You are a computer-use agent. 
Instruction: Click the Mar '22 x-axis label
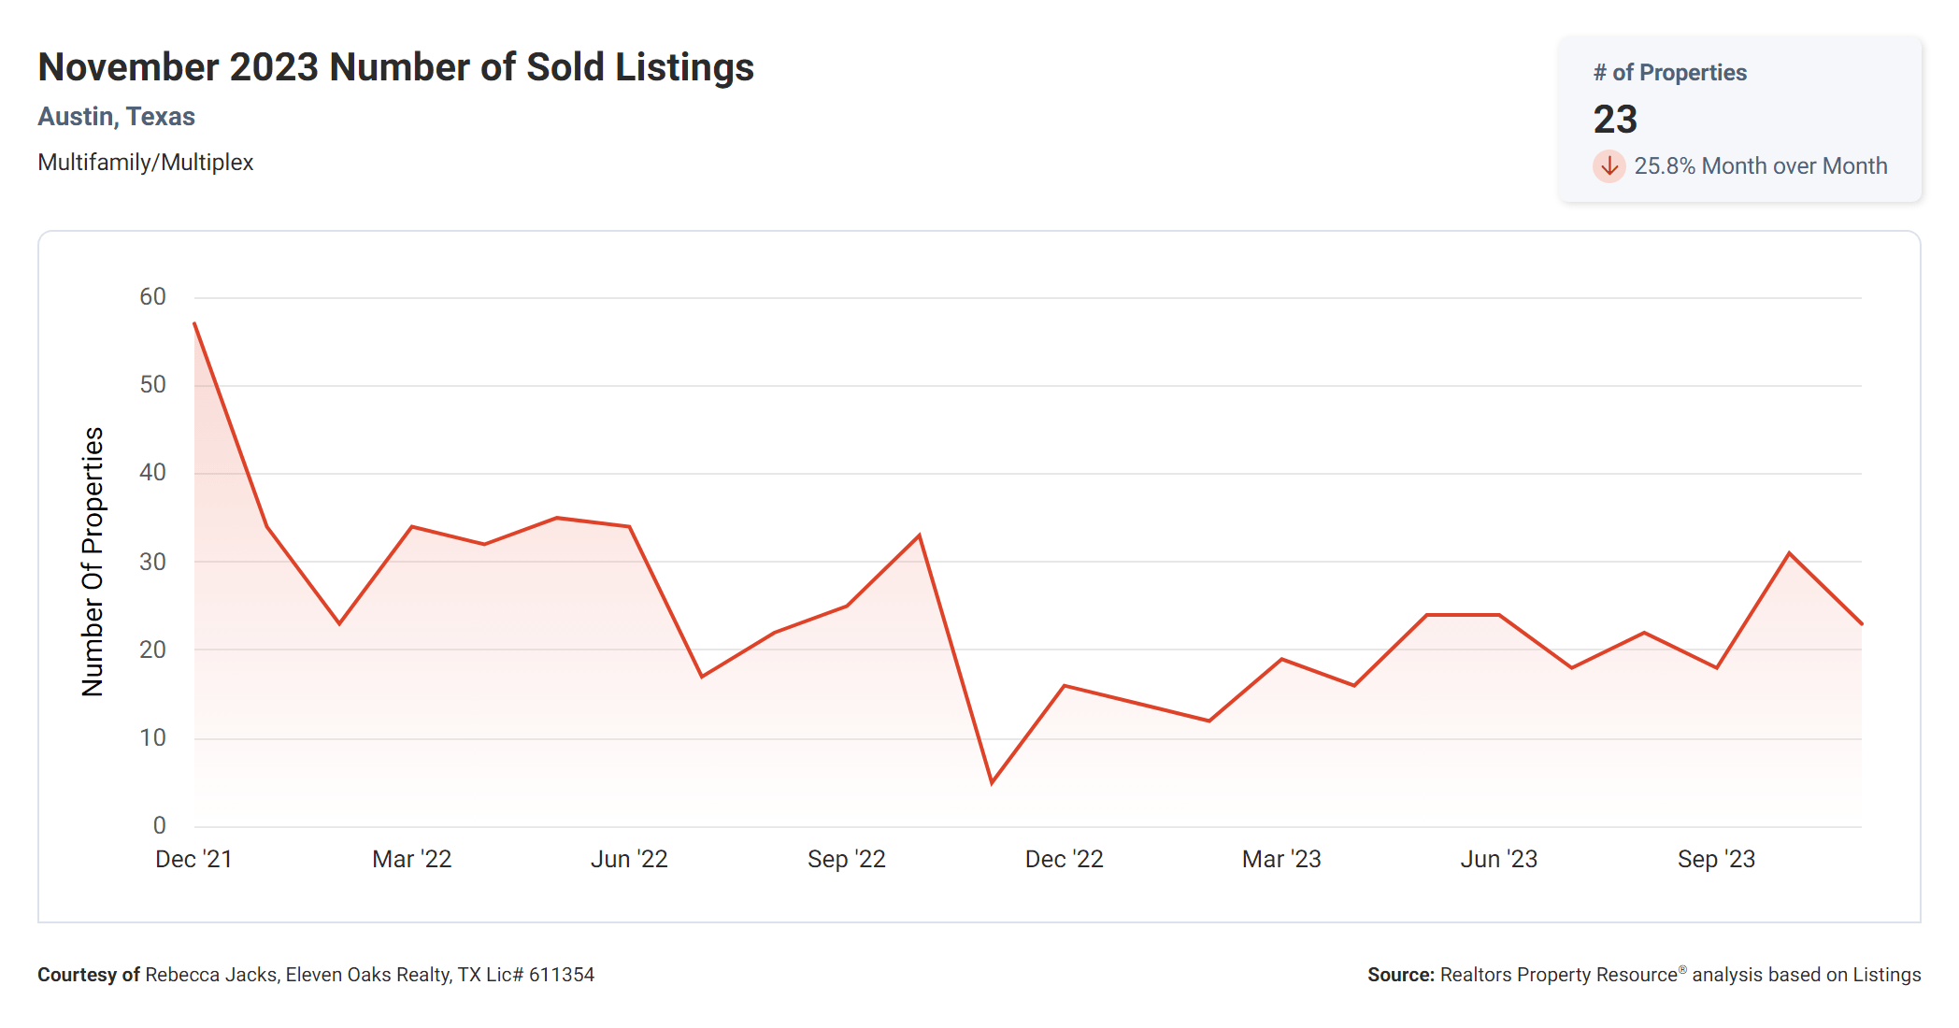(411, 859)
